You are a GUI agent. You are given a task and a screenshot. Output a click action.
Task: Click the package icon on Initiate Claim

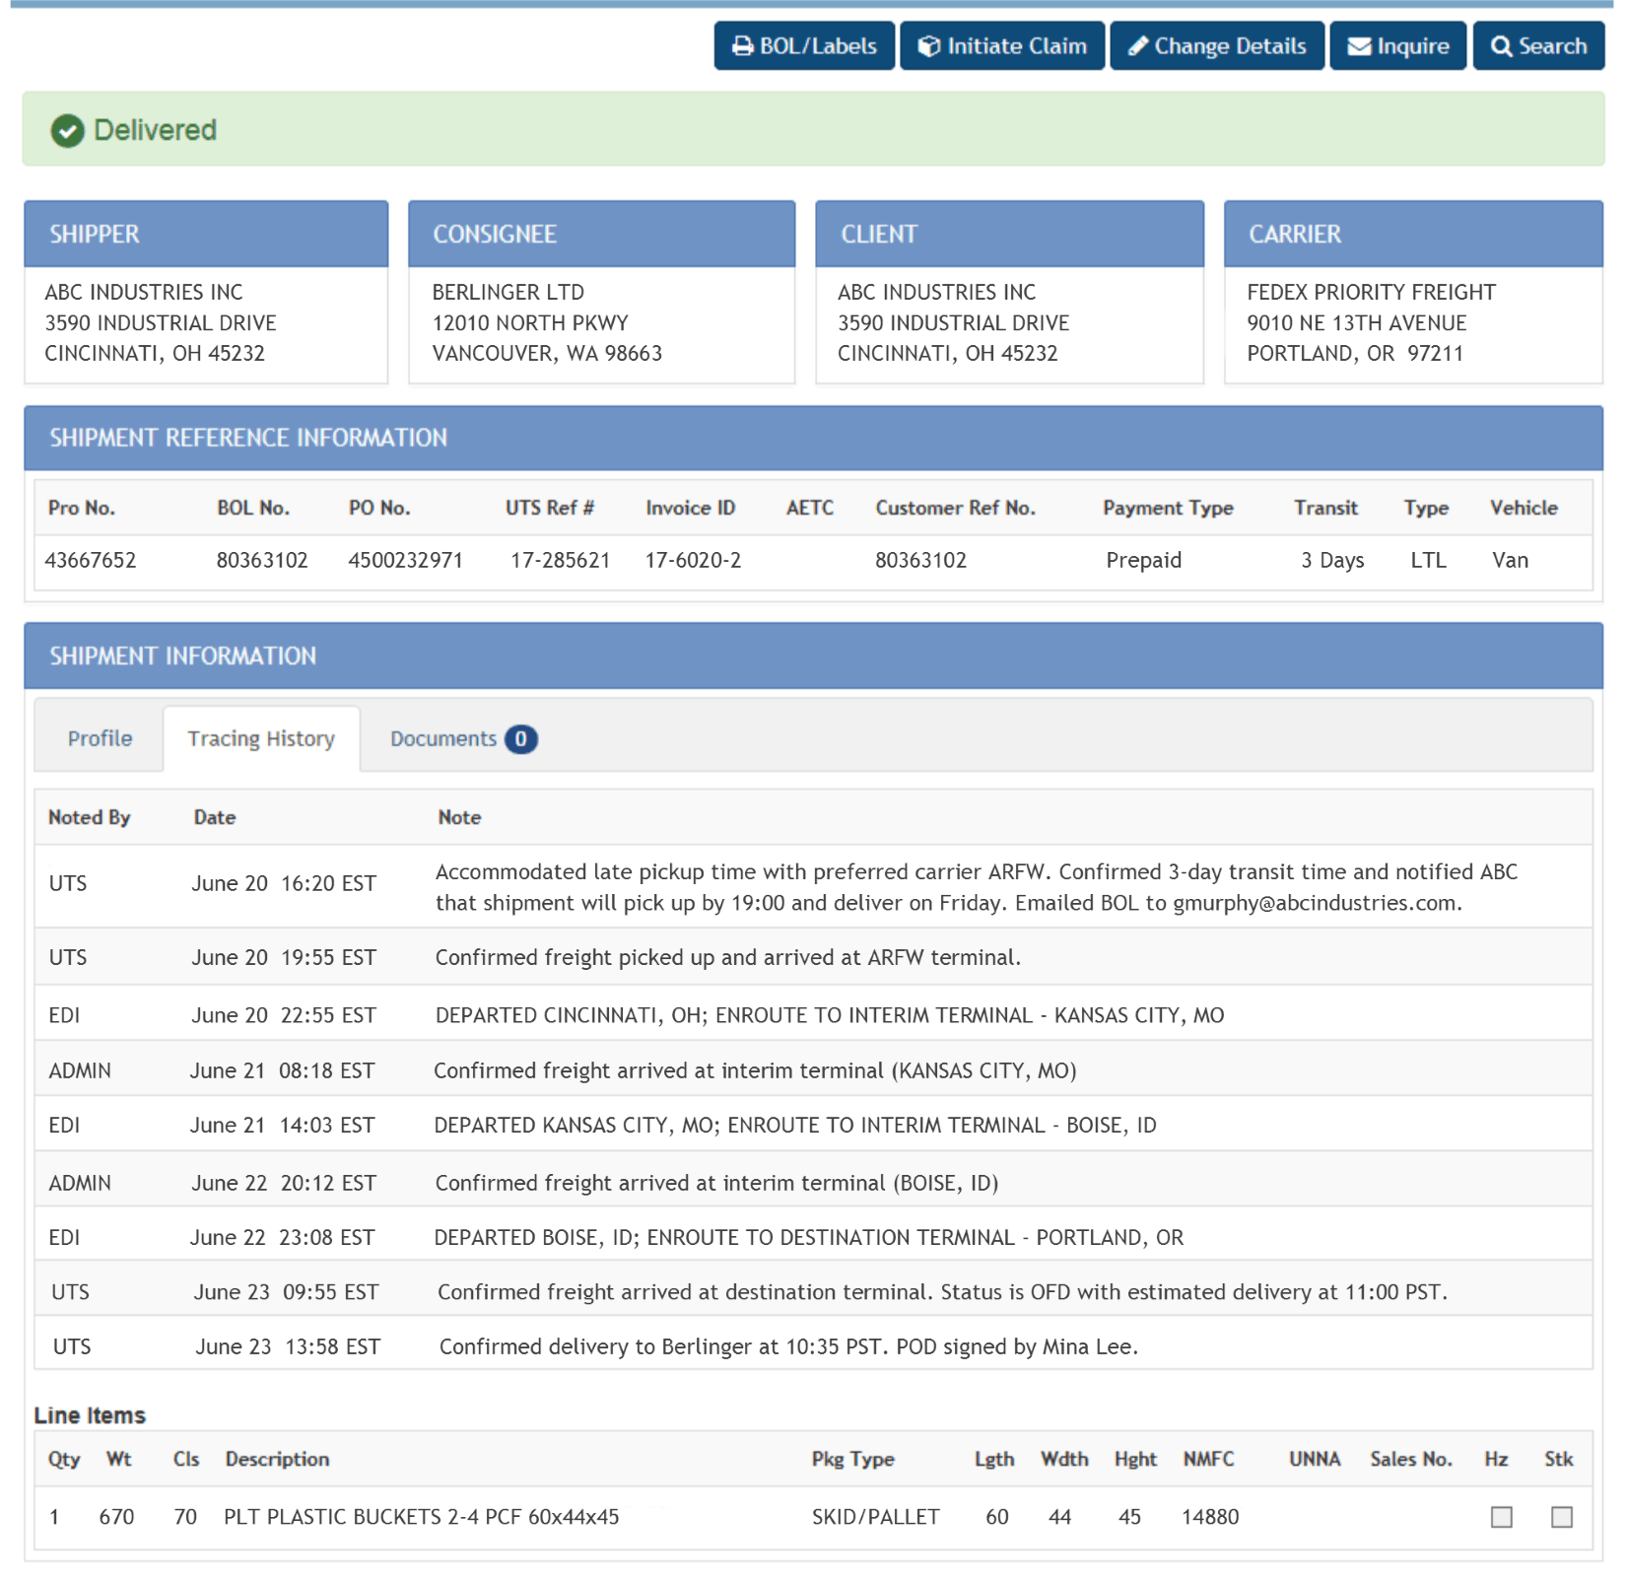pos(931,45)
